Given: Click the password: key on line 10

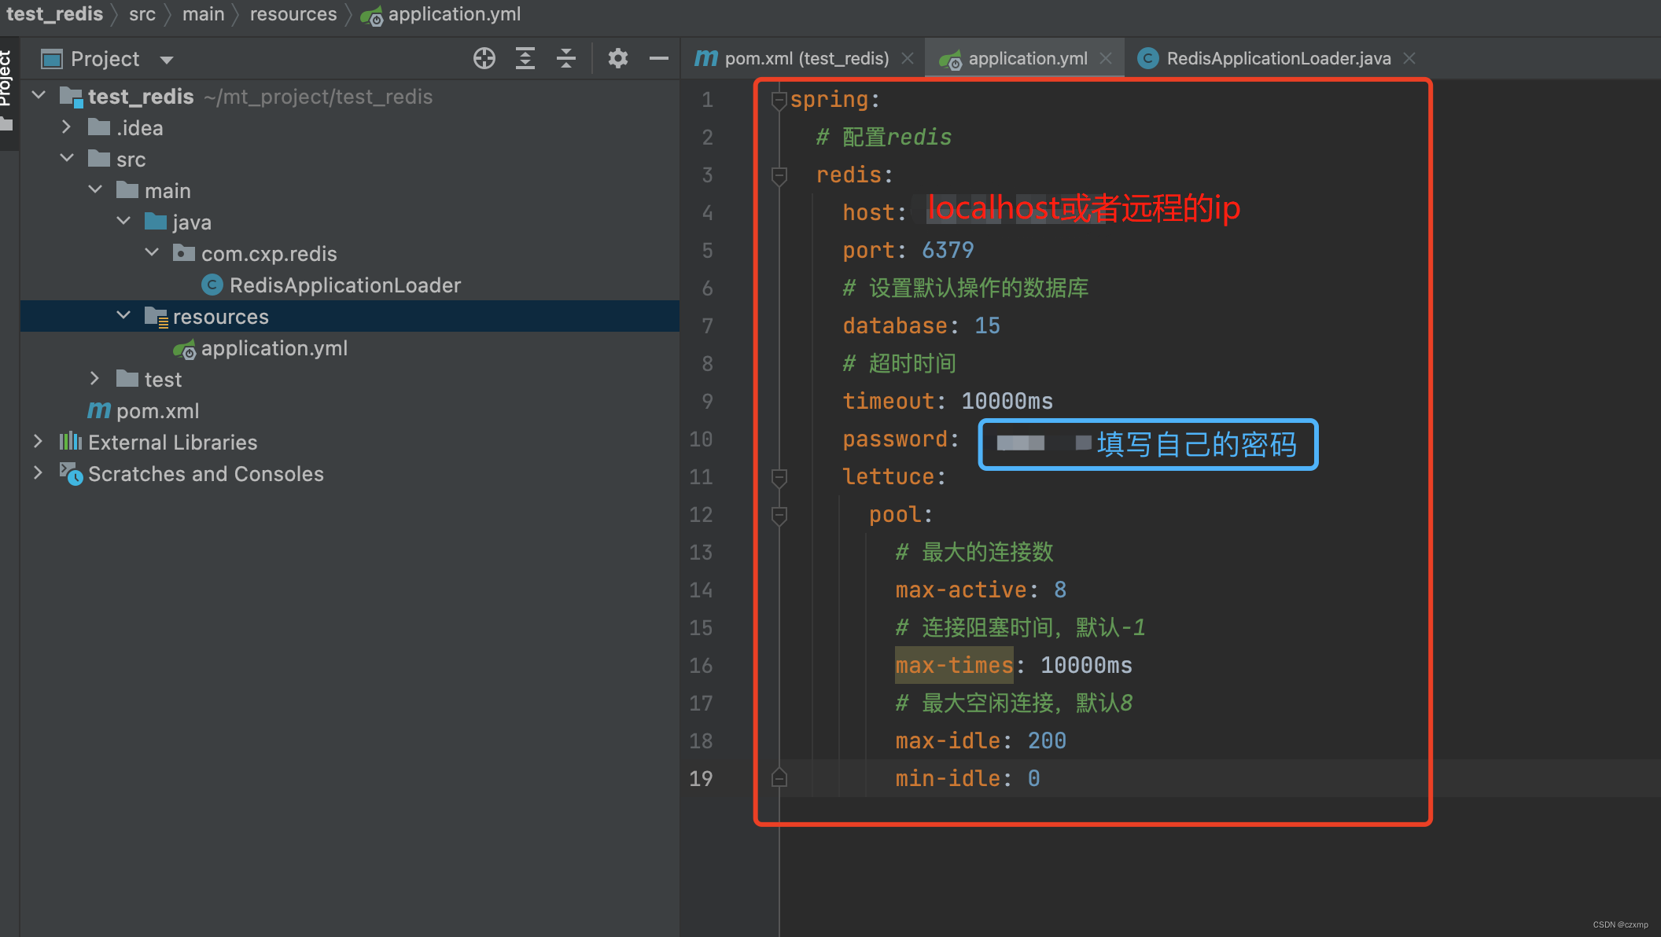Looking at the screenshot, I should (x=895, y=439).
